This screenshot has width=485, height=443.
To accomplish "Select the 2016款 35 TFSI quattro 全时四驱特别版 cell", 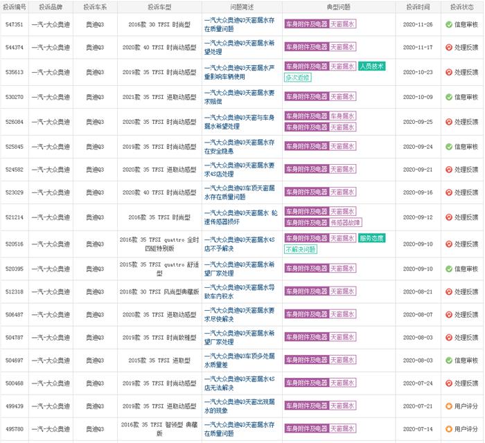I will [159, 244].
